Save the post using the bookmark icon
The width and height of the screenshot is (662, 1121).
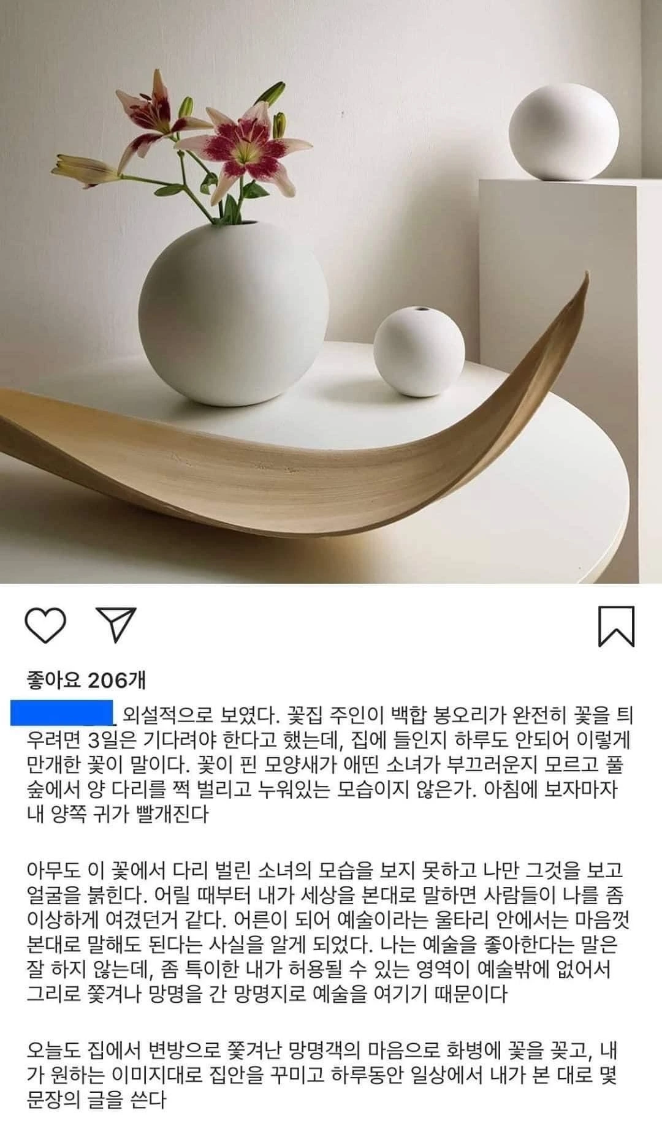(x=616, y=625)
